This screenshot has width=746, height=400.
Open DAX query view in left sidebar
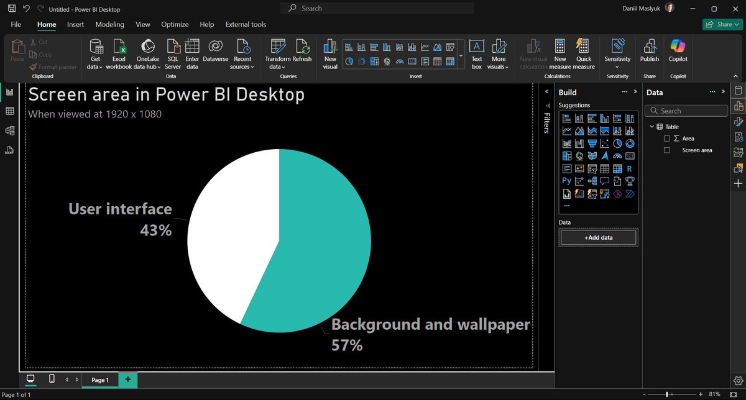(9, 150)
